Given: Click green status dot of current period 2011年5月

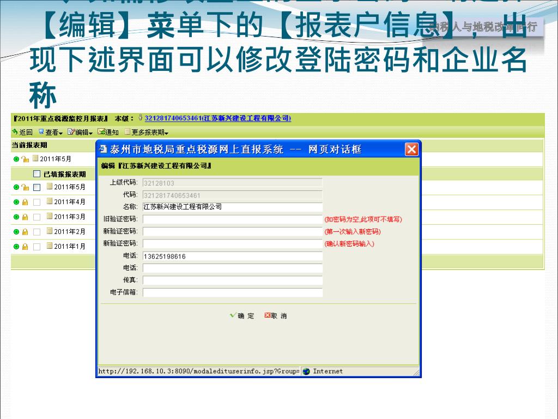Looking at the screenshot, I should (x=16, y=159).
